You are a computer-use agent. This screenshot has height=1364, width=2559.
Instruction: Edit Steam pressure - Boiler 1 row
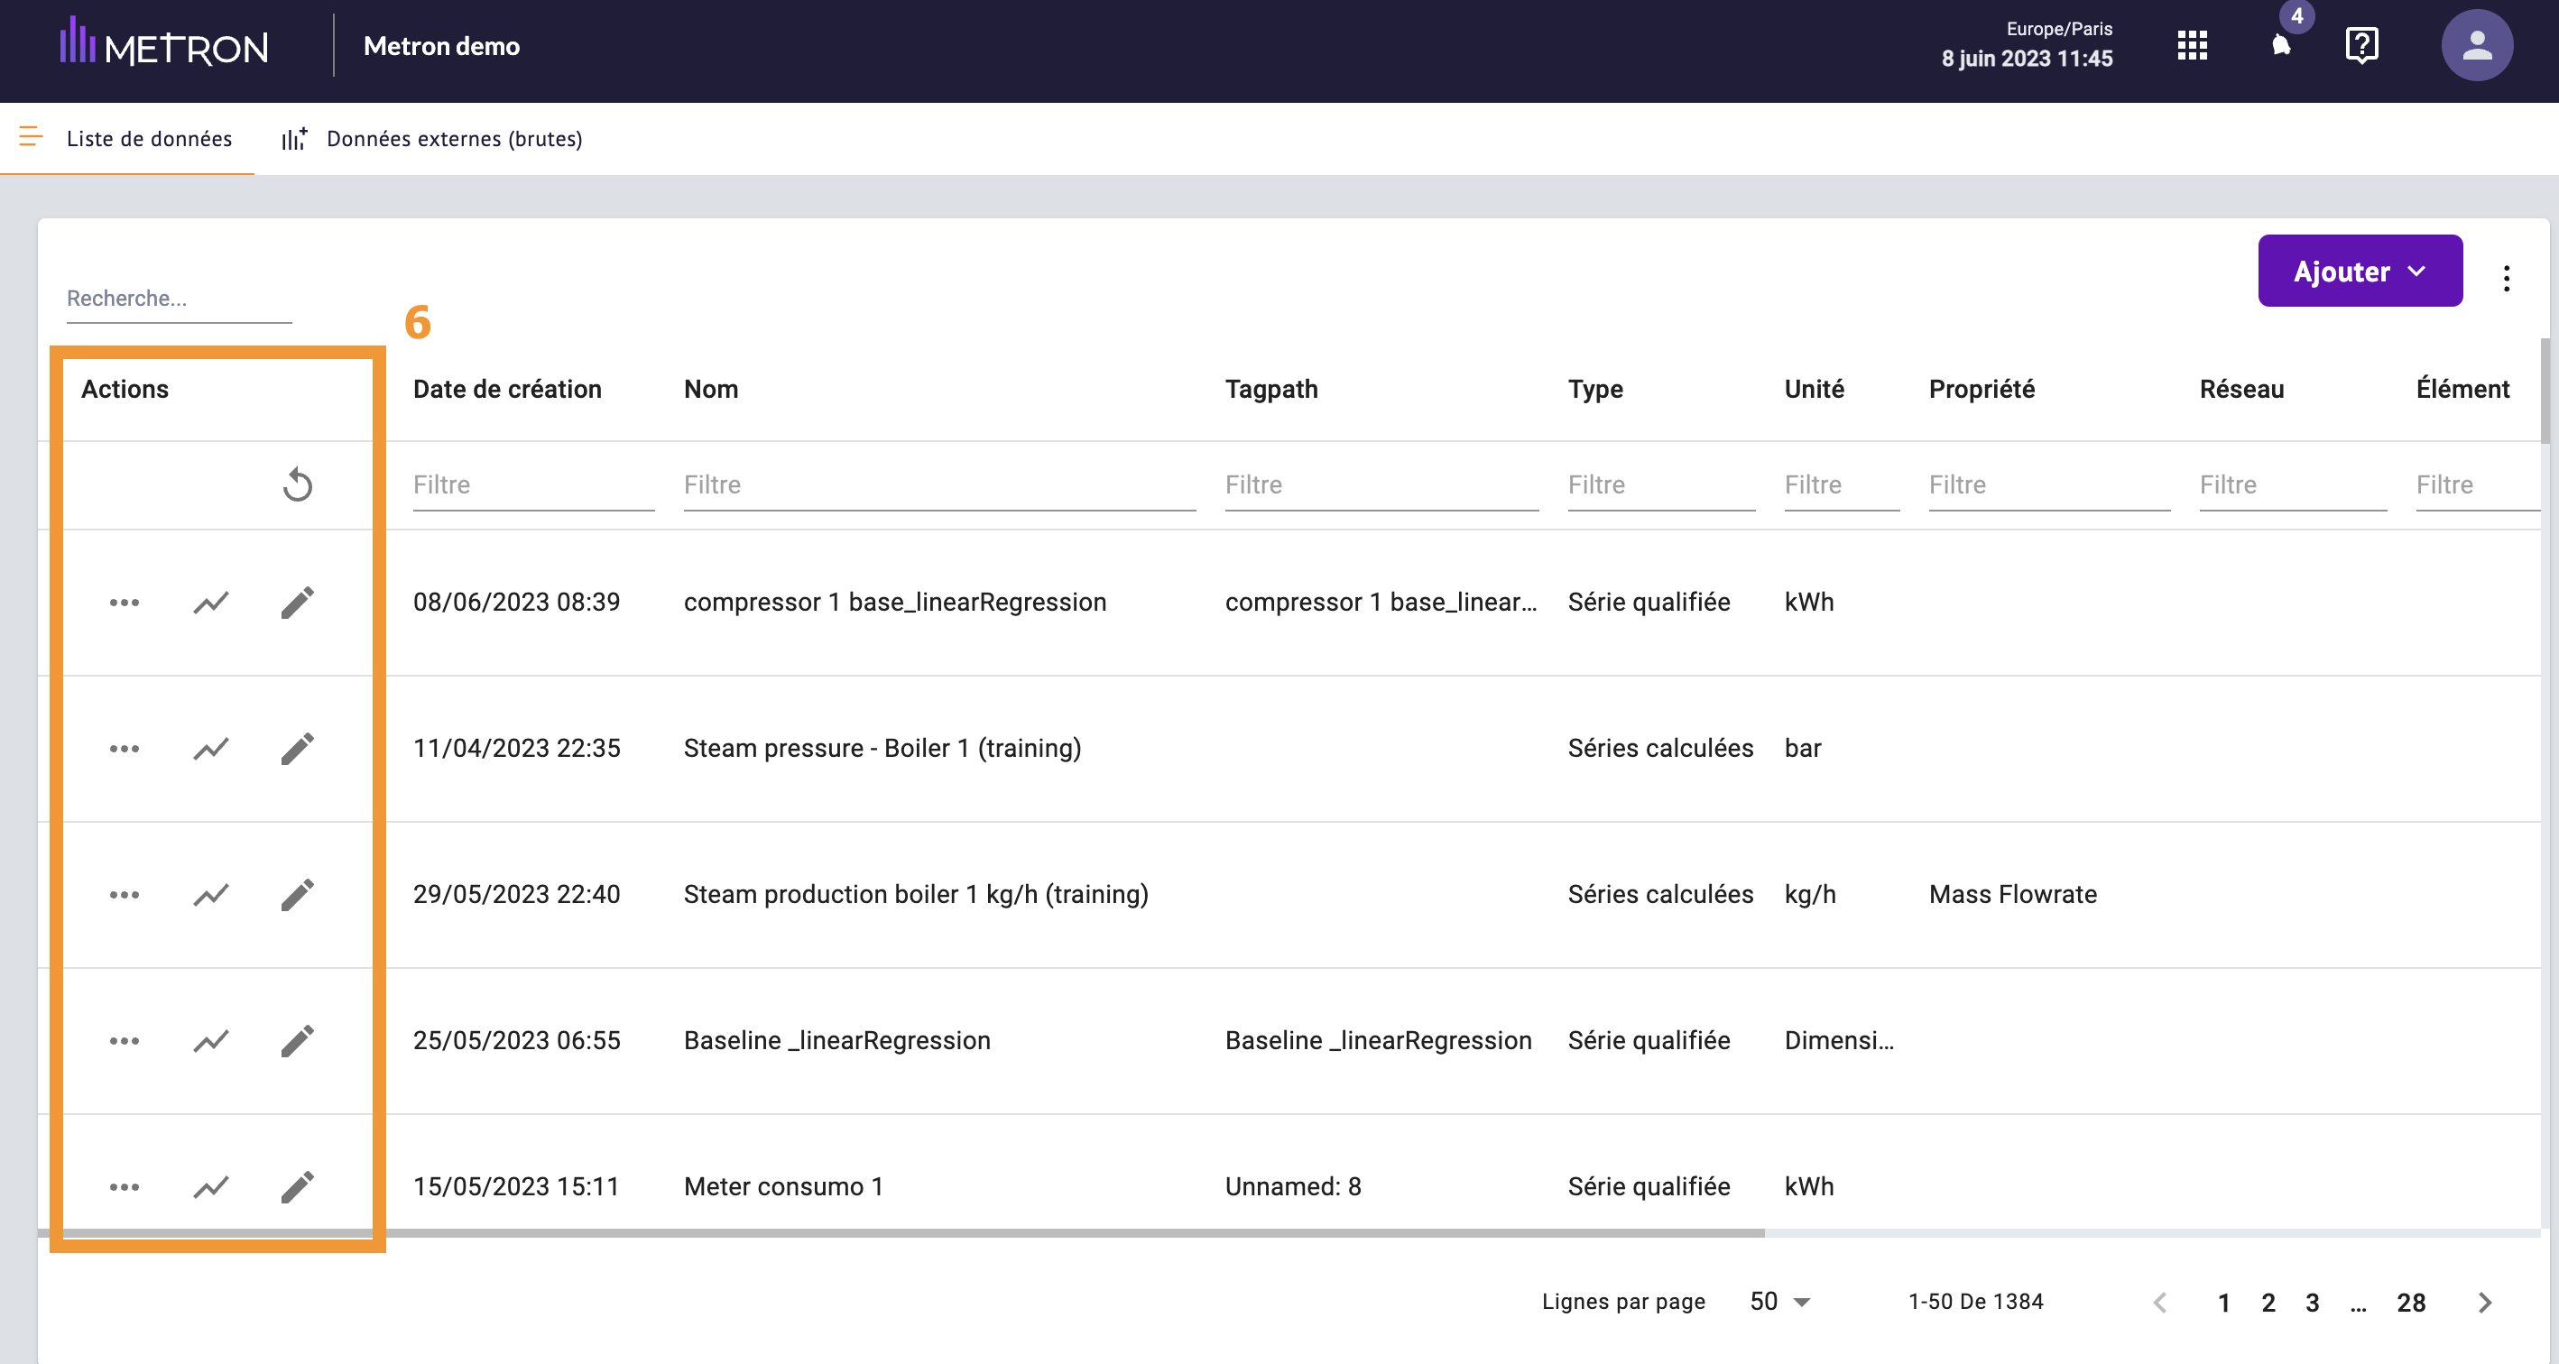pyautogui.click(x=297, y=748)
